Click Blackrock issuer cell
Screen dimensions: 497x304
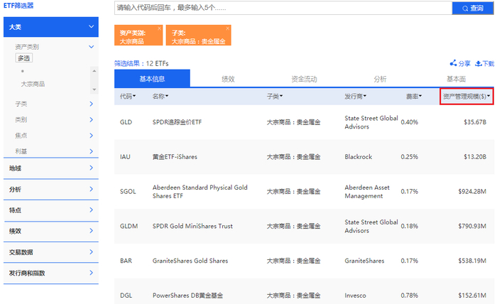click(358, 156)
